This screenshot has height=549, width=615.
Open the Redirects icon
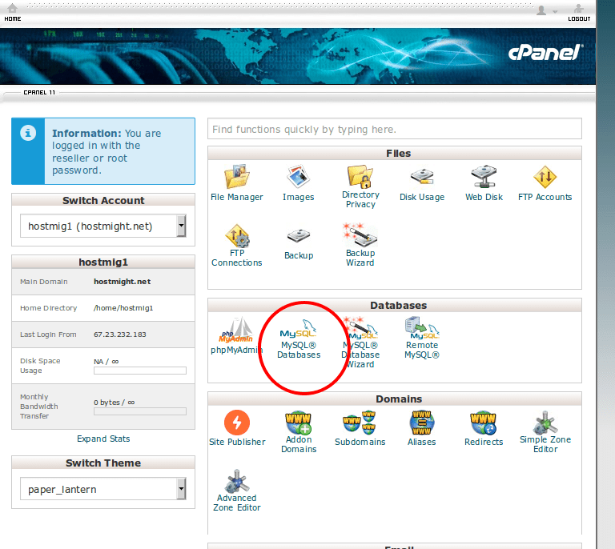[483, 423]
